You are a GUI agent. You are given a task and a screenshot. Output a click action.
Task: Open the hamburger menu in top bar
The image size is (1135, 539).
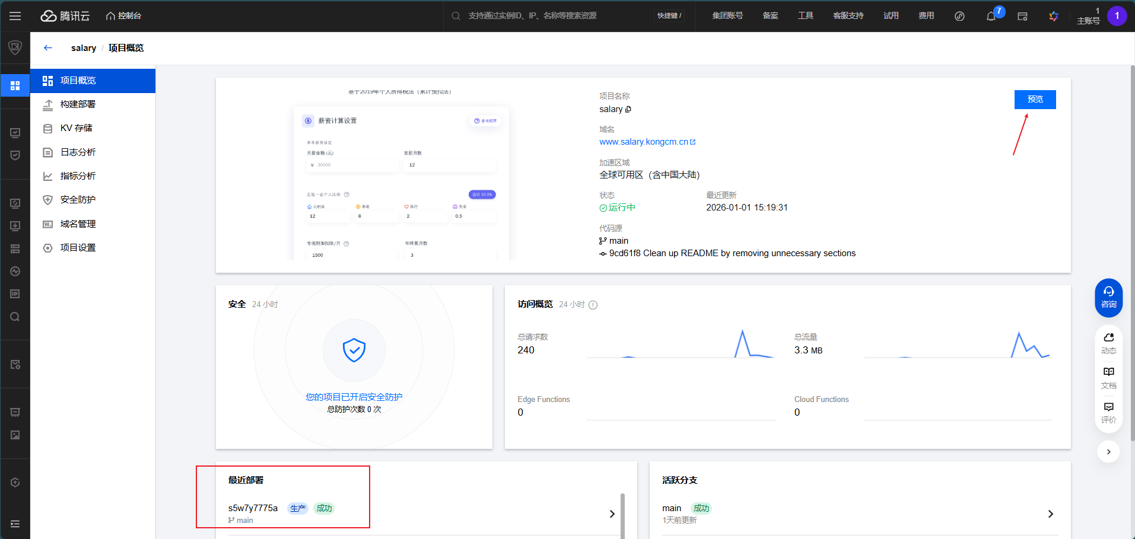click(15, 16)
